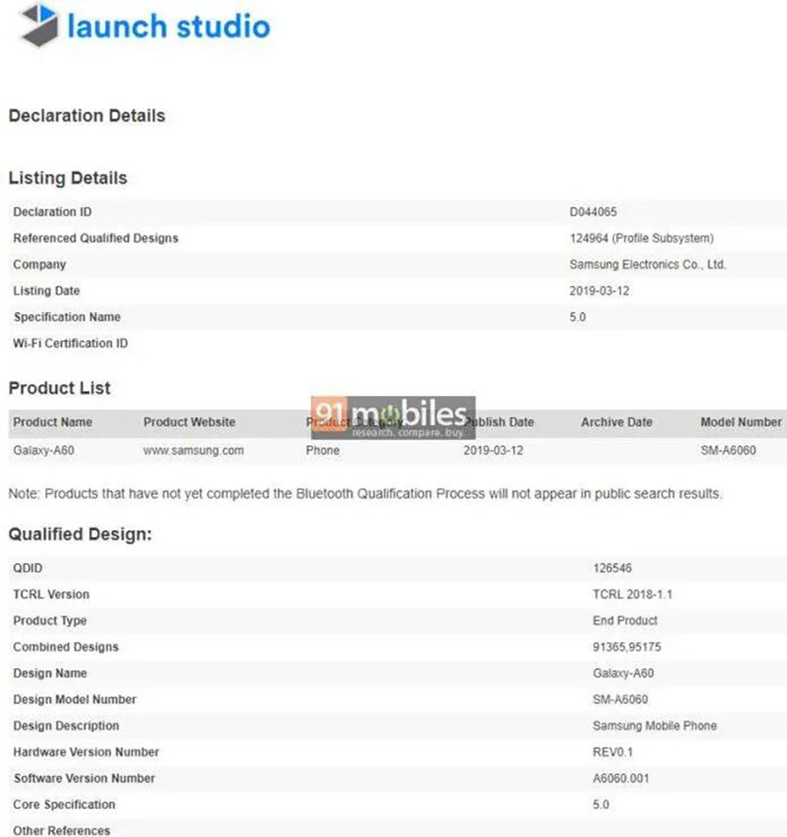Click the SM-A6060 model number in Product List
The width and height of the screenshot is (787, 837).
(729, 450)
